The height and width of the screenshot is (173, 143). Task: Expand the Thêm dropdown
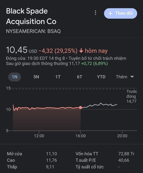pyautogui.click(x=125, y=77)
